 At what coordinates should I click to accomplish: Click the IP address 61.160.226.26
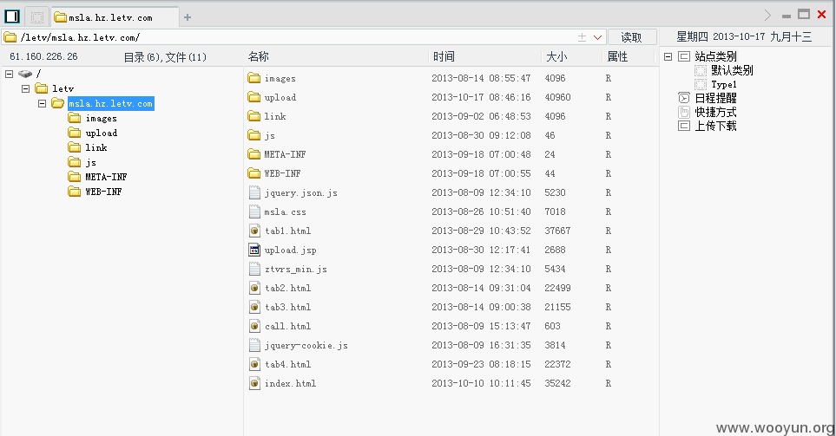43,56
